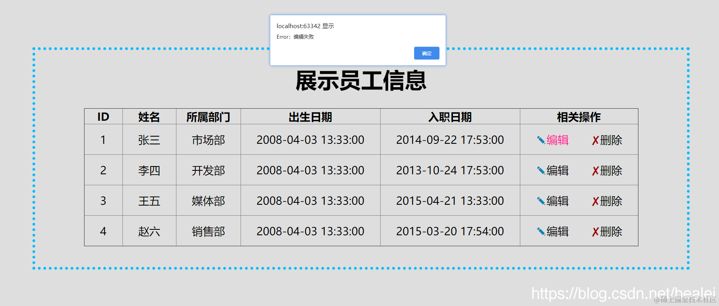Click the name cell 李四
Image resolution: width=719 pixels, height=306 pixels.
click(x=149, y=170)
